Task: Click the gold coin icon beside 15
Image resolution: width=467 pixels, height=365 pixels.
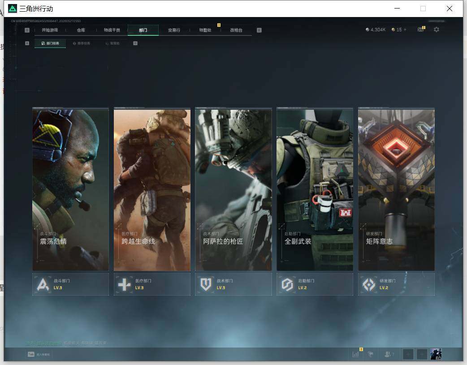Action: [393, 30]
